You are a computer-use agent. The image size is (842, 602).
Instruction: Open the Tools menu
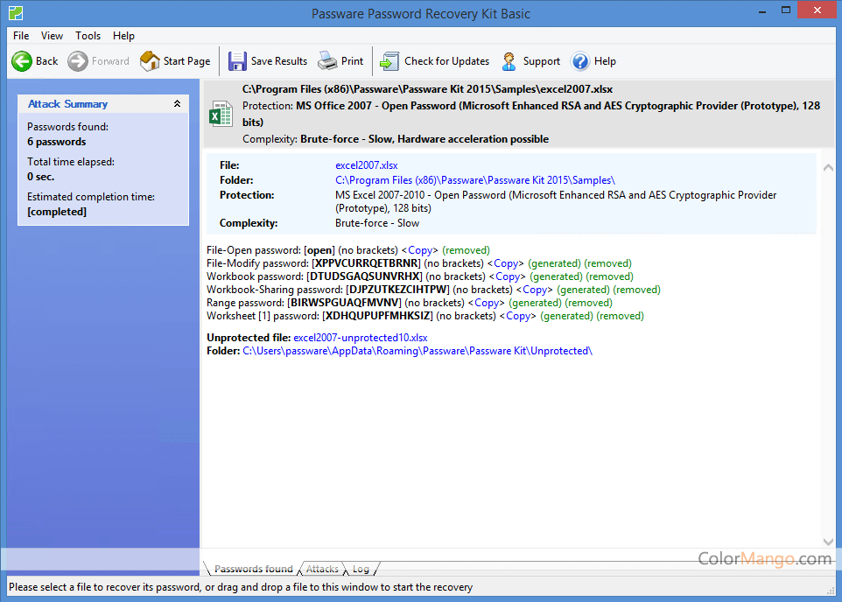(88, 36)
